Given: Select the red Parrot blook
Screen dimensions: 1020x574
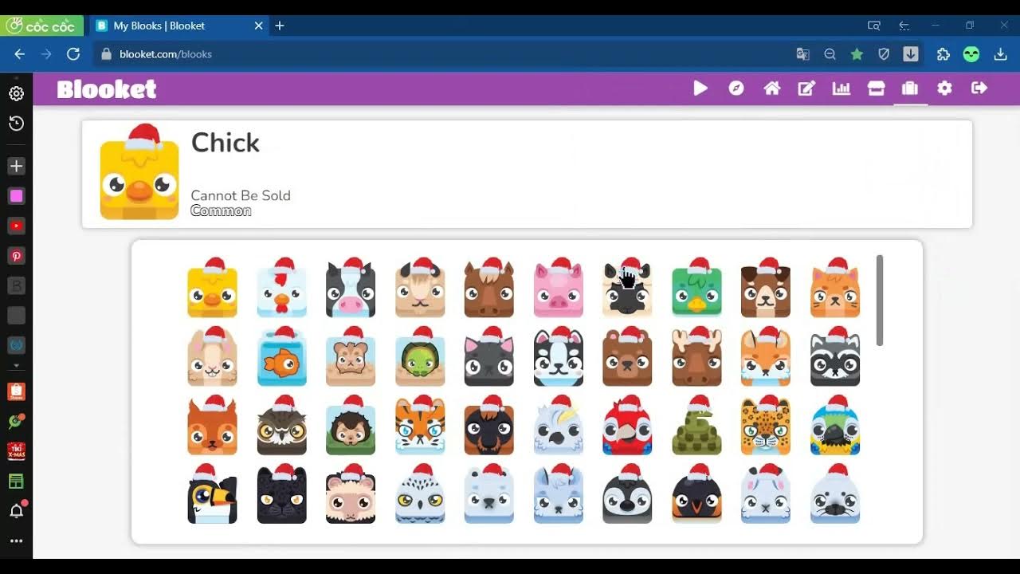Looking at the screenshot, I should 627,425.
